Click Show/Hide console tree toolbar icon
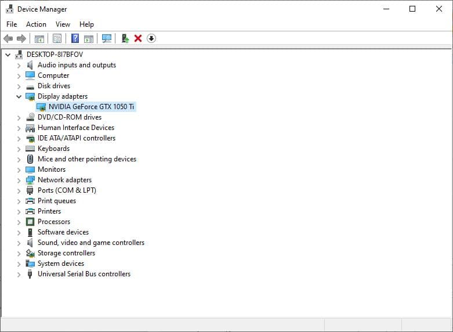The image size is (453, 332). [39, 38]
